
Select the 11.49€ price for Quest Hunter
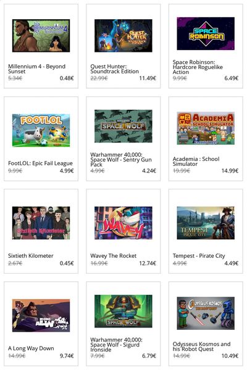(x=148, y=78)
